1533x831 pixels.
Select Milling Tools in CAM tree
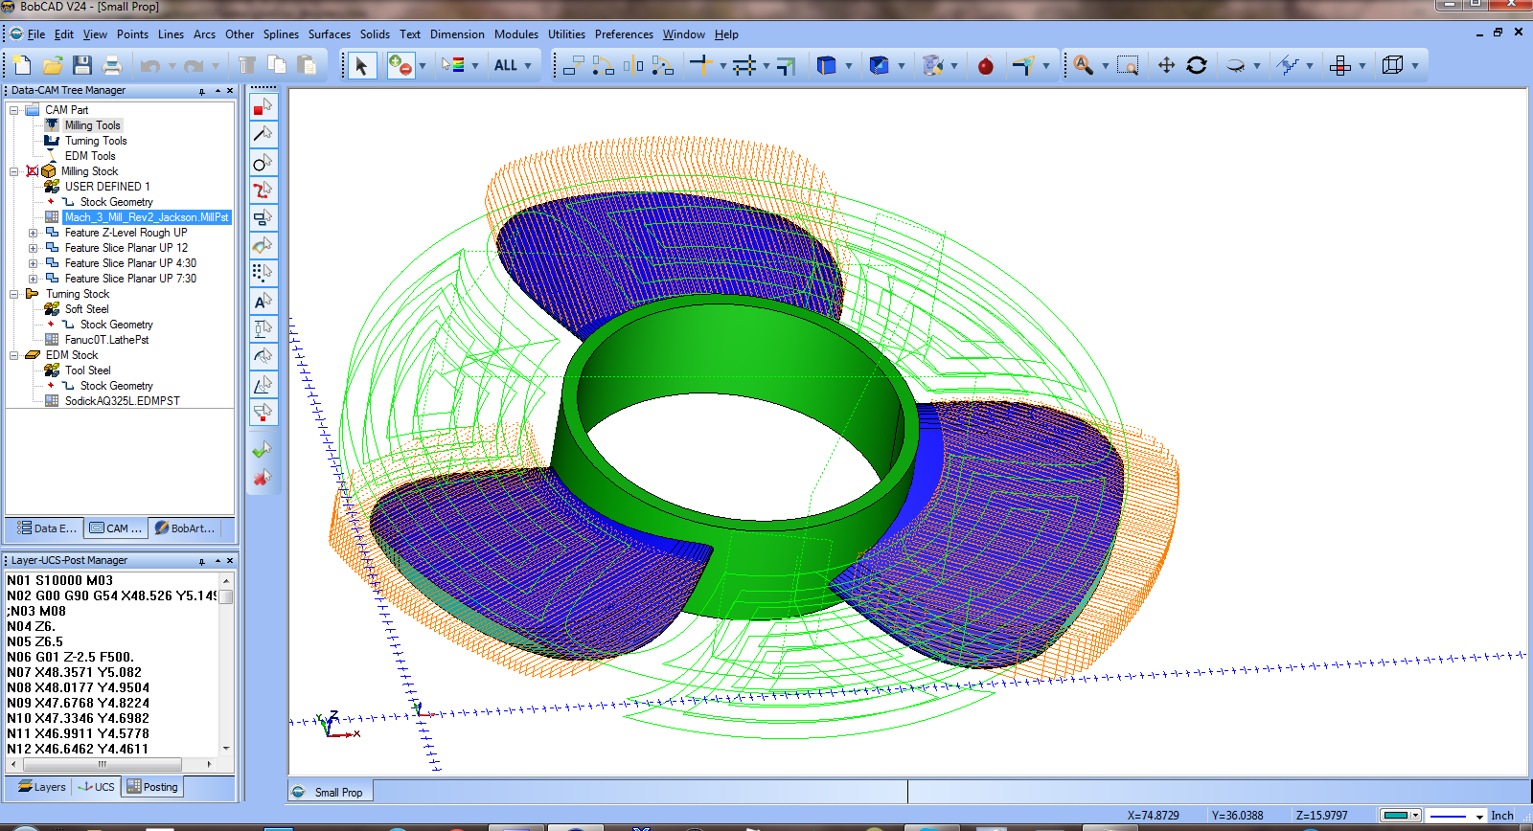click(93, 125)
